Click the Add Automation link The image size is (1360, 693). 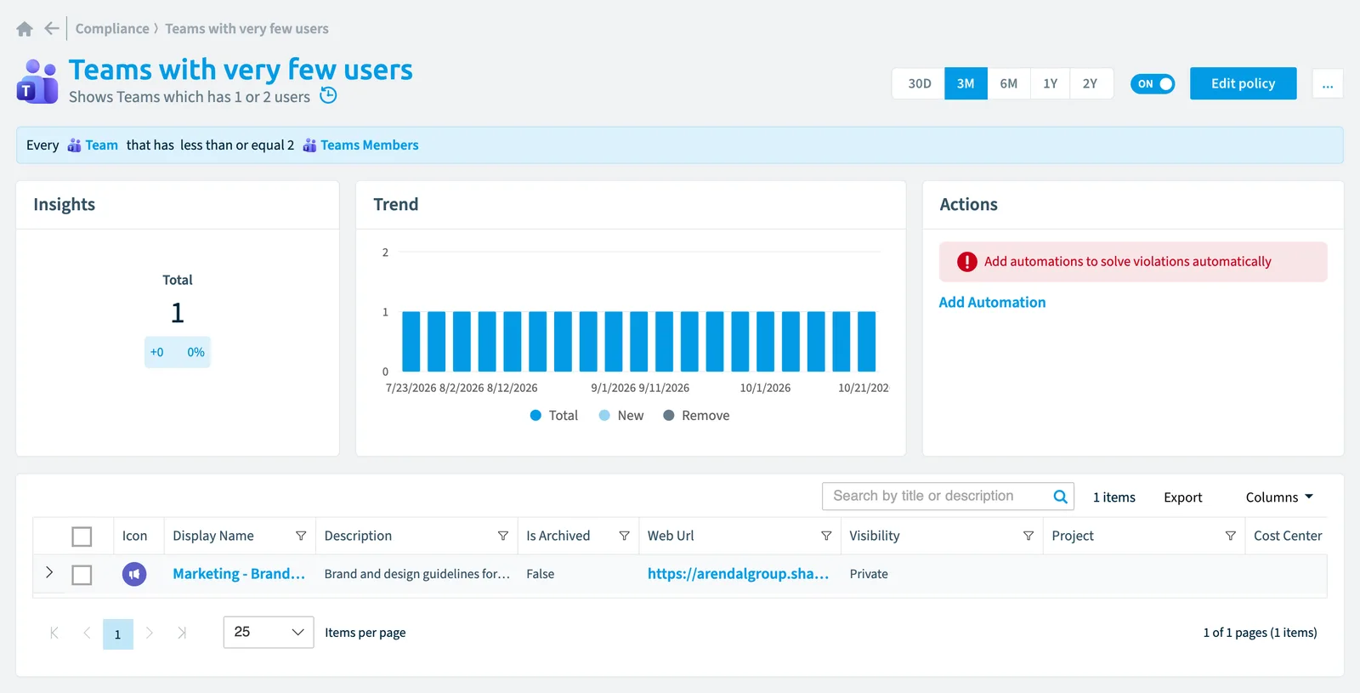992,302
